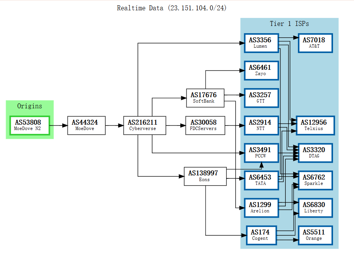Click the AS1299 Arelion node
354x265 pixels.
(x=261, y=208)
